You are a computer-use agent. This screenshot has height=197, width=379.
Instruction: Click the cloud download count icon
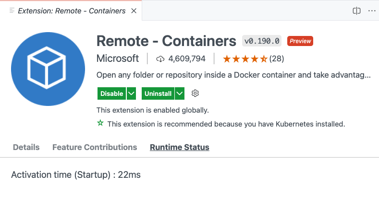[160, 59]
